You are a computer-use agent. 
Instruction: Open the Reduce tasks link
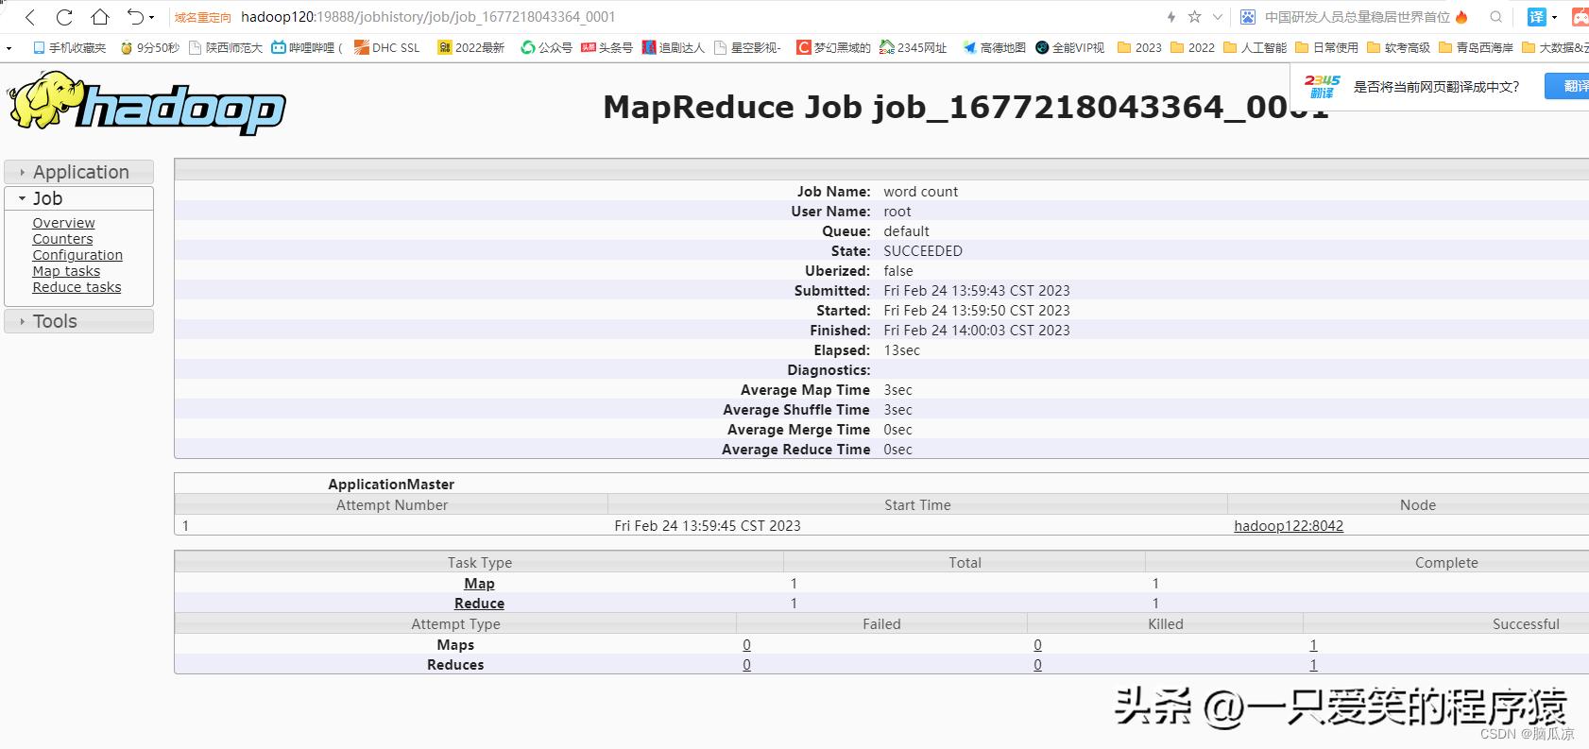[x=77, y=287]
